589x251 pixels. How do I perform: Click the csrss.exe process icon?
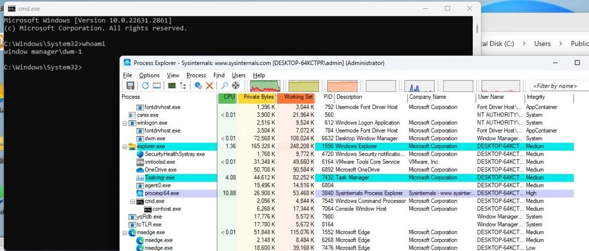click(x=132, y=115)
